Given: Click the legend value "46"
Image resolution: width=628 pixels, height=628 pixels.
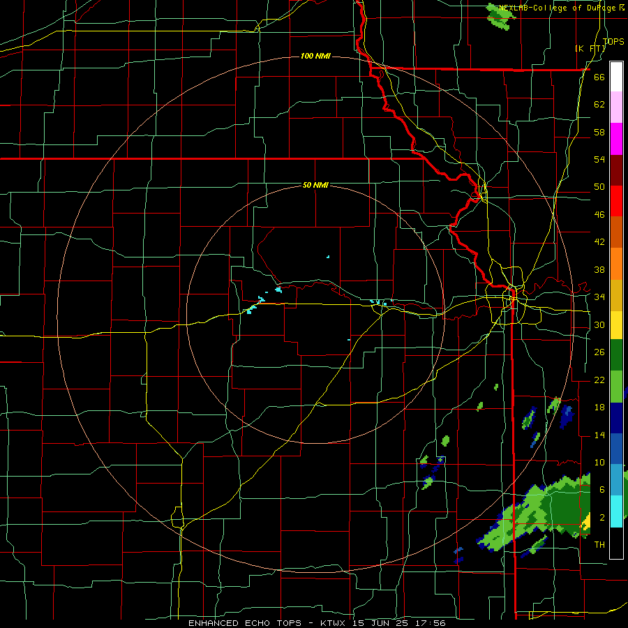Looking at the screenshot, I should coord(599,215).
